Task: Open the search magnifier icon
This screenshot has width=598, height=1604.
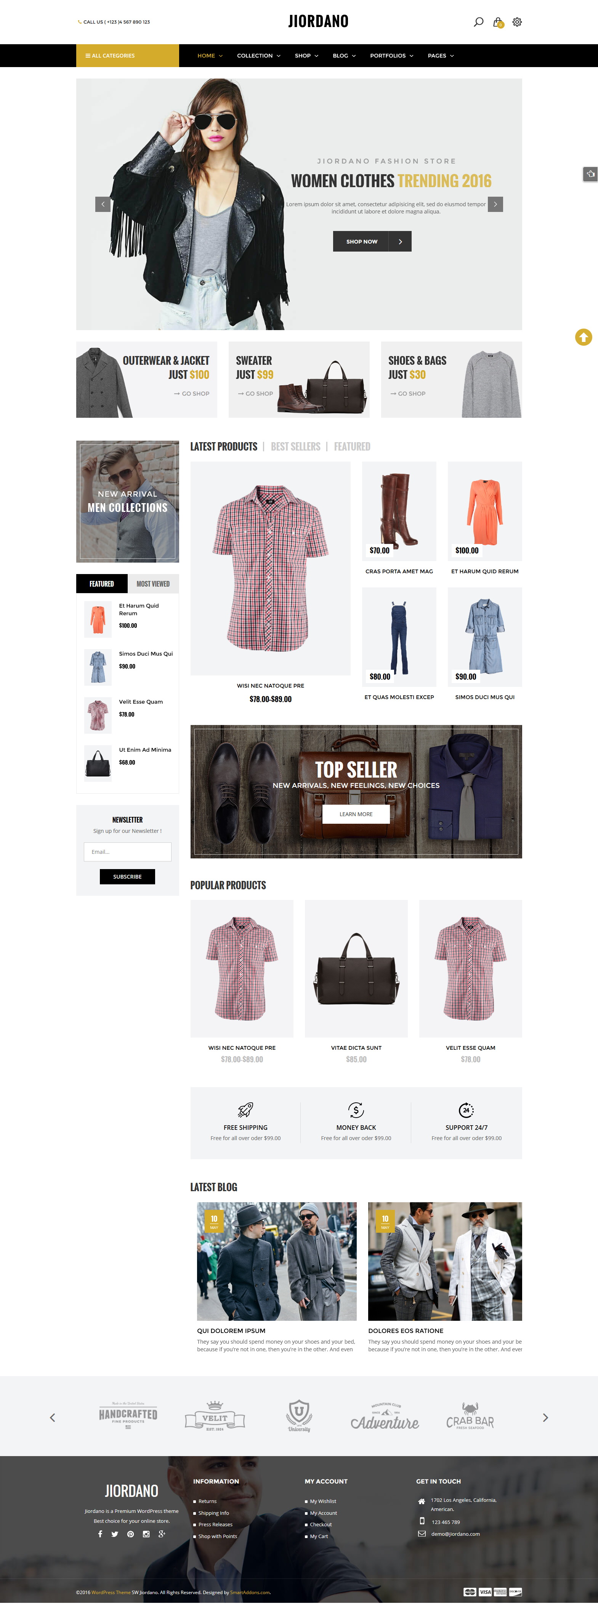Action: pos(478,22)
